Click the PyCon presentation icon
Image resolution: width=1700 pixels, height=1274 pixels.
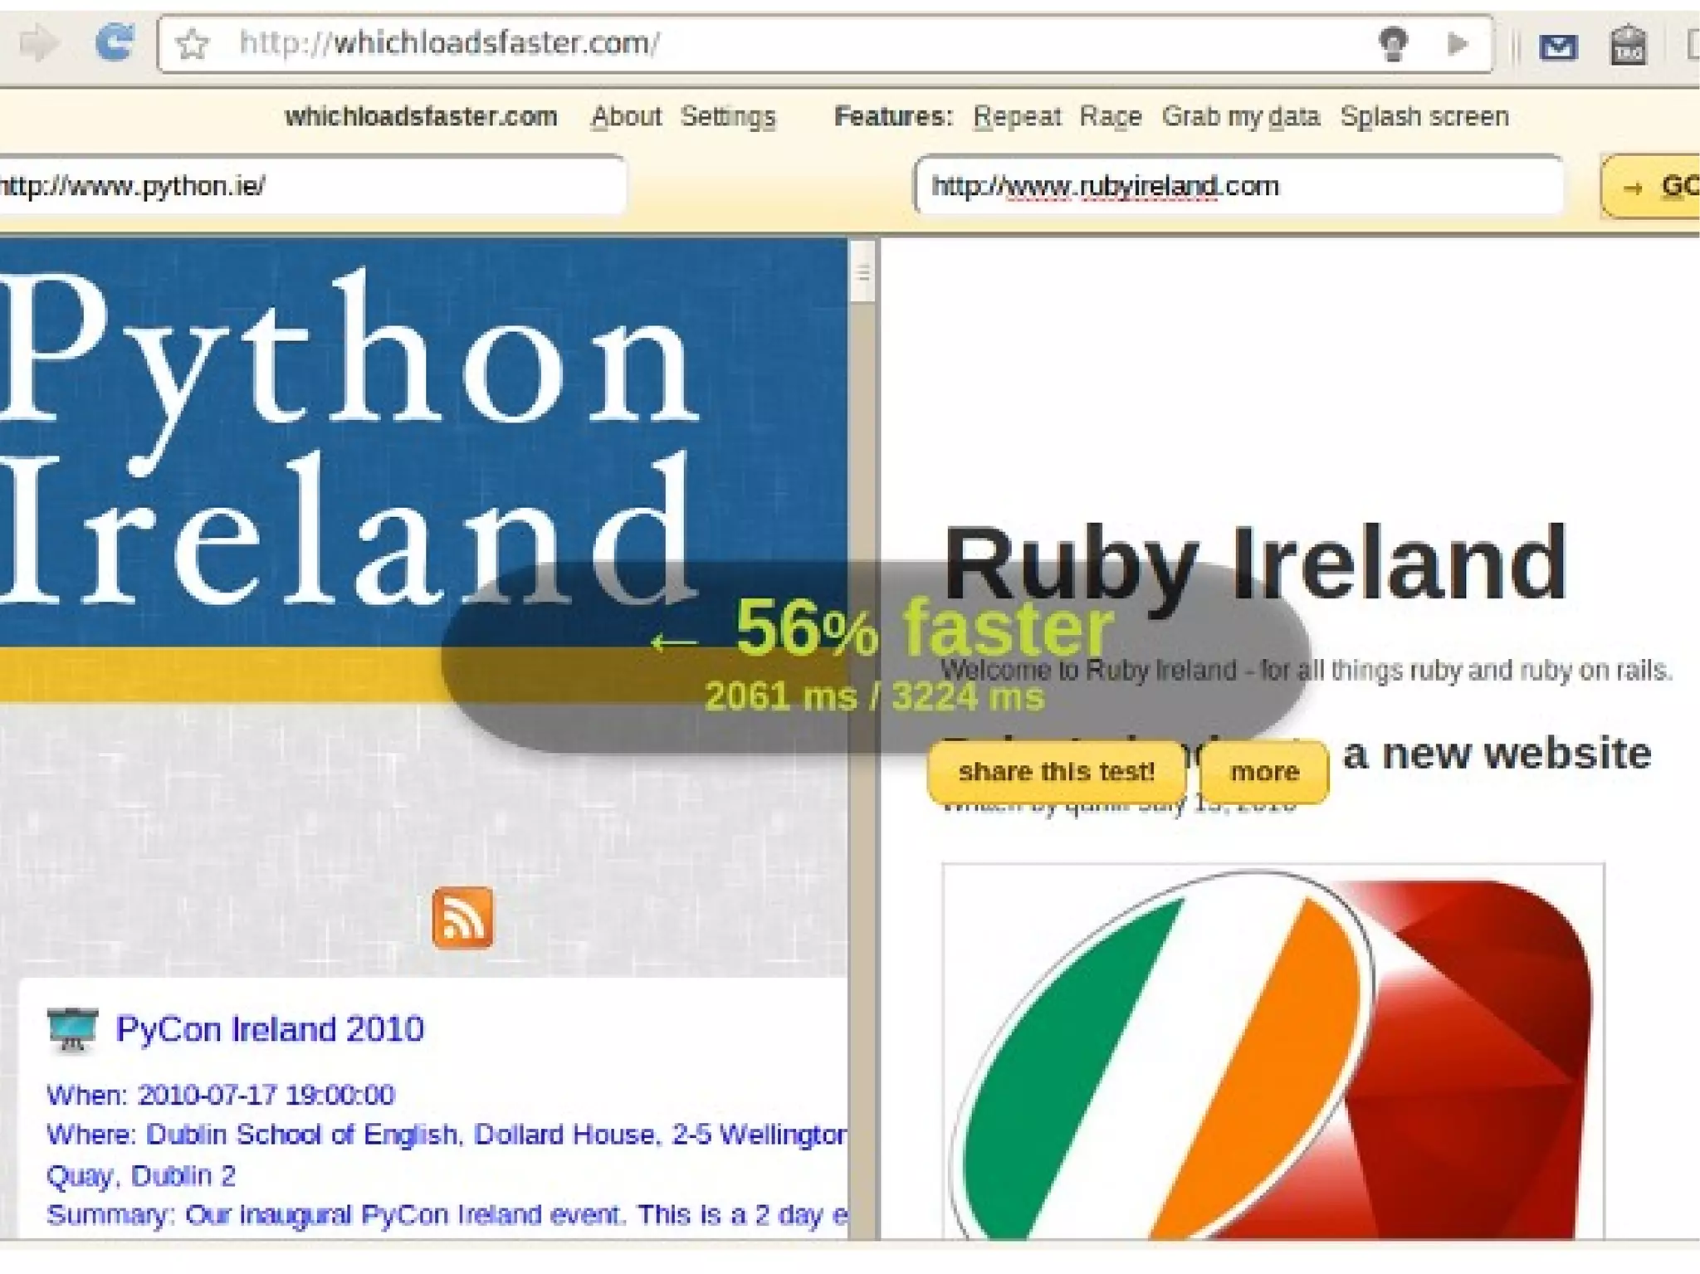(x=73, y=1030)
